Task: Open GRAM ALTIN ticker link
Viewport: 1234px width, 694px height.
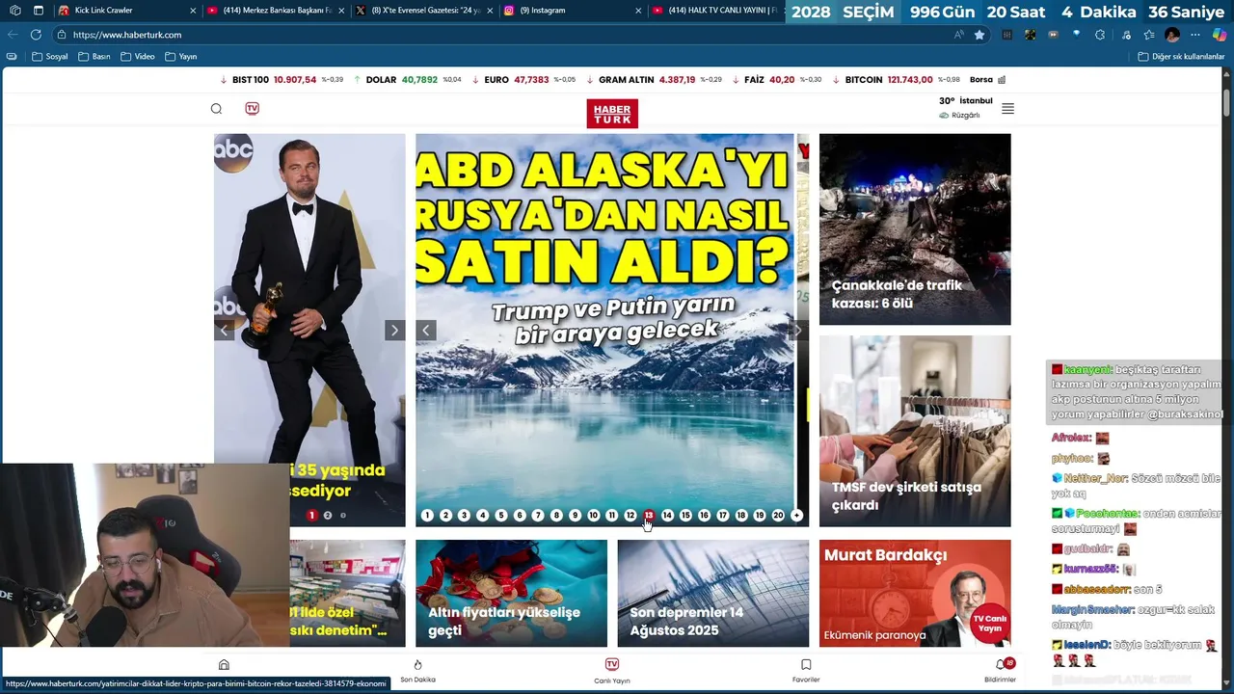Action: pyautogui.click(x=654, y=80)
